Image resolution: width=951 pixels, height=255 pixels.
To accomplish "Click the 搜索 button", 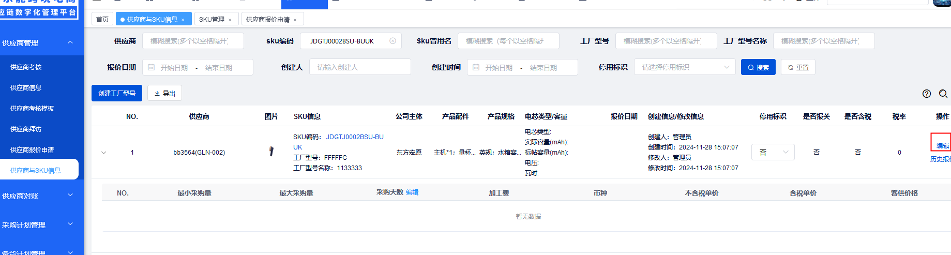I will click(x=758, y=67).
